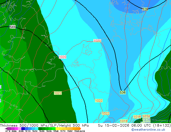Select the cyan legend swatch before 534
The image size is (171, 132).
[x=37, y=128]
